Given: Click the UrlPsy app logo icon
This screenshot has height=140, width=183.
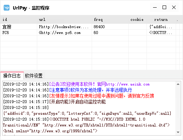Looking at the screenshot, I should pyautogui.click(x=7, y=8).
